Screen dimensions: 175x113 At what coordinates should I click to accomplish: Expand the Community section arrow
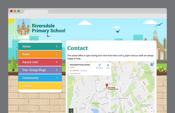pyautogui.click(x=57, y=78)
